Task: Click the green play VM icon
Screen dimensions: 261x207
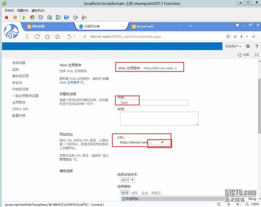Action: click(x=24, y=17)
